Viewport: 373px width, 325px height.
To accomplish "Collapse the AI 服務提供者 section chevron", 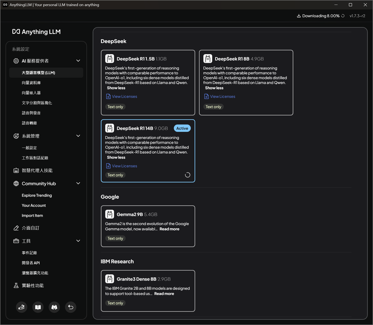I will (78, 61).
